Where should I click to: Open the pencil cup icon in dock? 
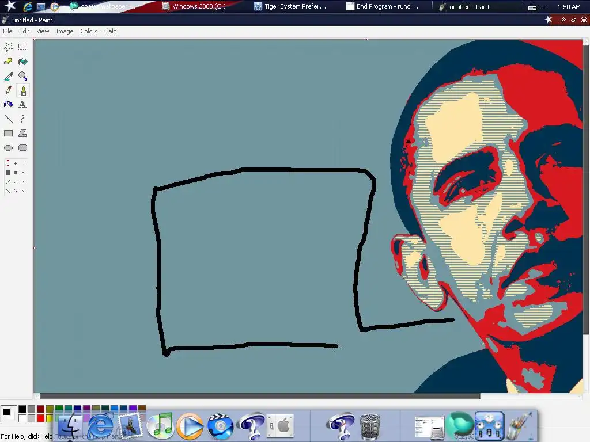point(520,426)
